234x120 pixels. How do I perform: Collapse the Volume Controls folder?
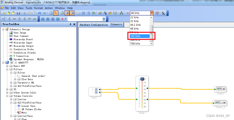[x=7, y=96]
